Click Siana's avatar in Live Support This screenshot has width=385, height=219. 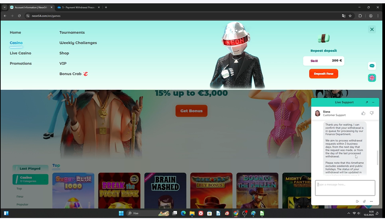click(317, 113)
